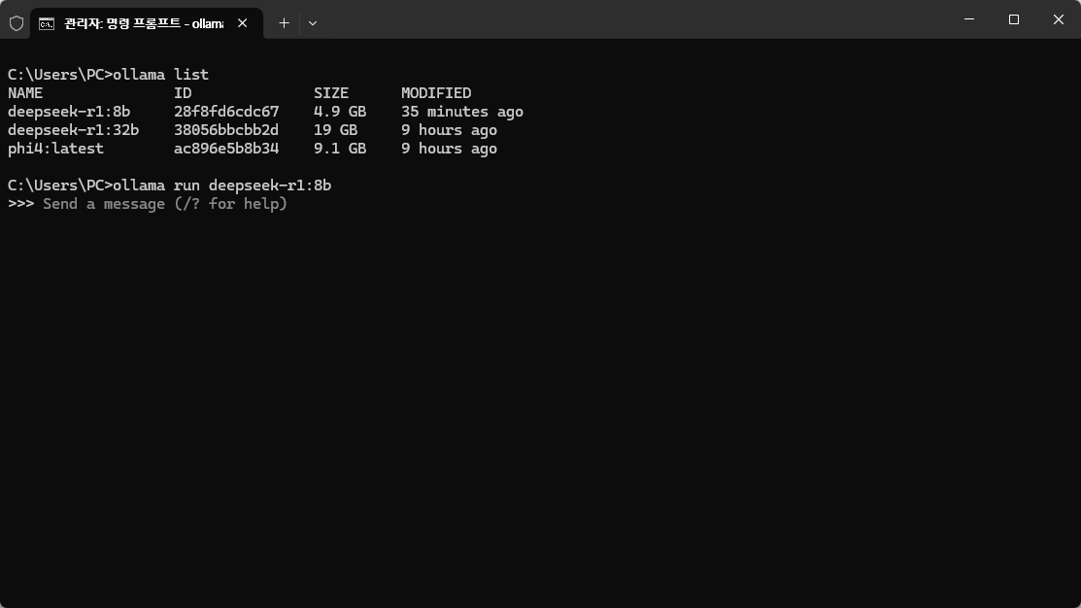The width and height of the screenshot is (1081, 608).
Task: Click model name deepseek-r1:8b in list
Action: click(69, 112)
